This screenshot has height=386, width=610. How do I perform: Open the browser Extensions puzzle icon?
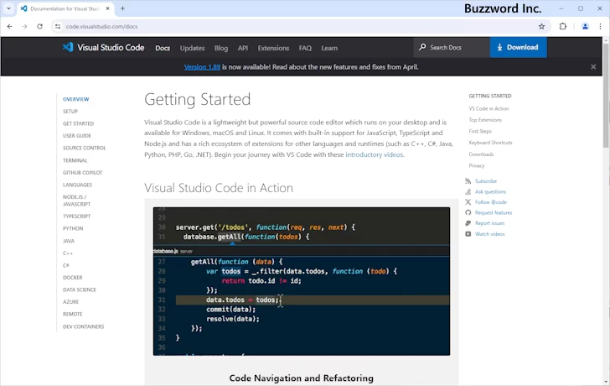pos(563,26)
